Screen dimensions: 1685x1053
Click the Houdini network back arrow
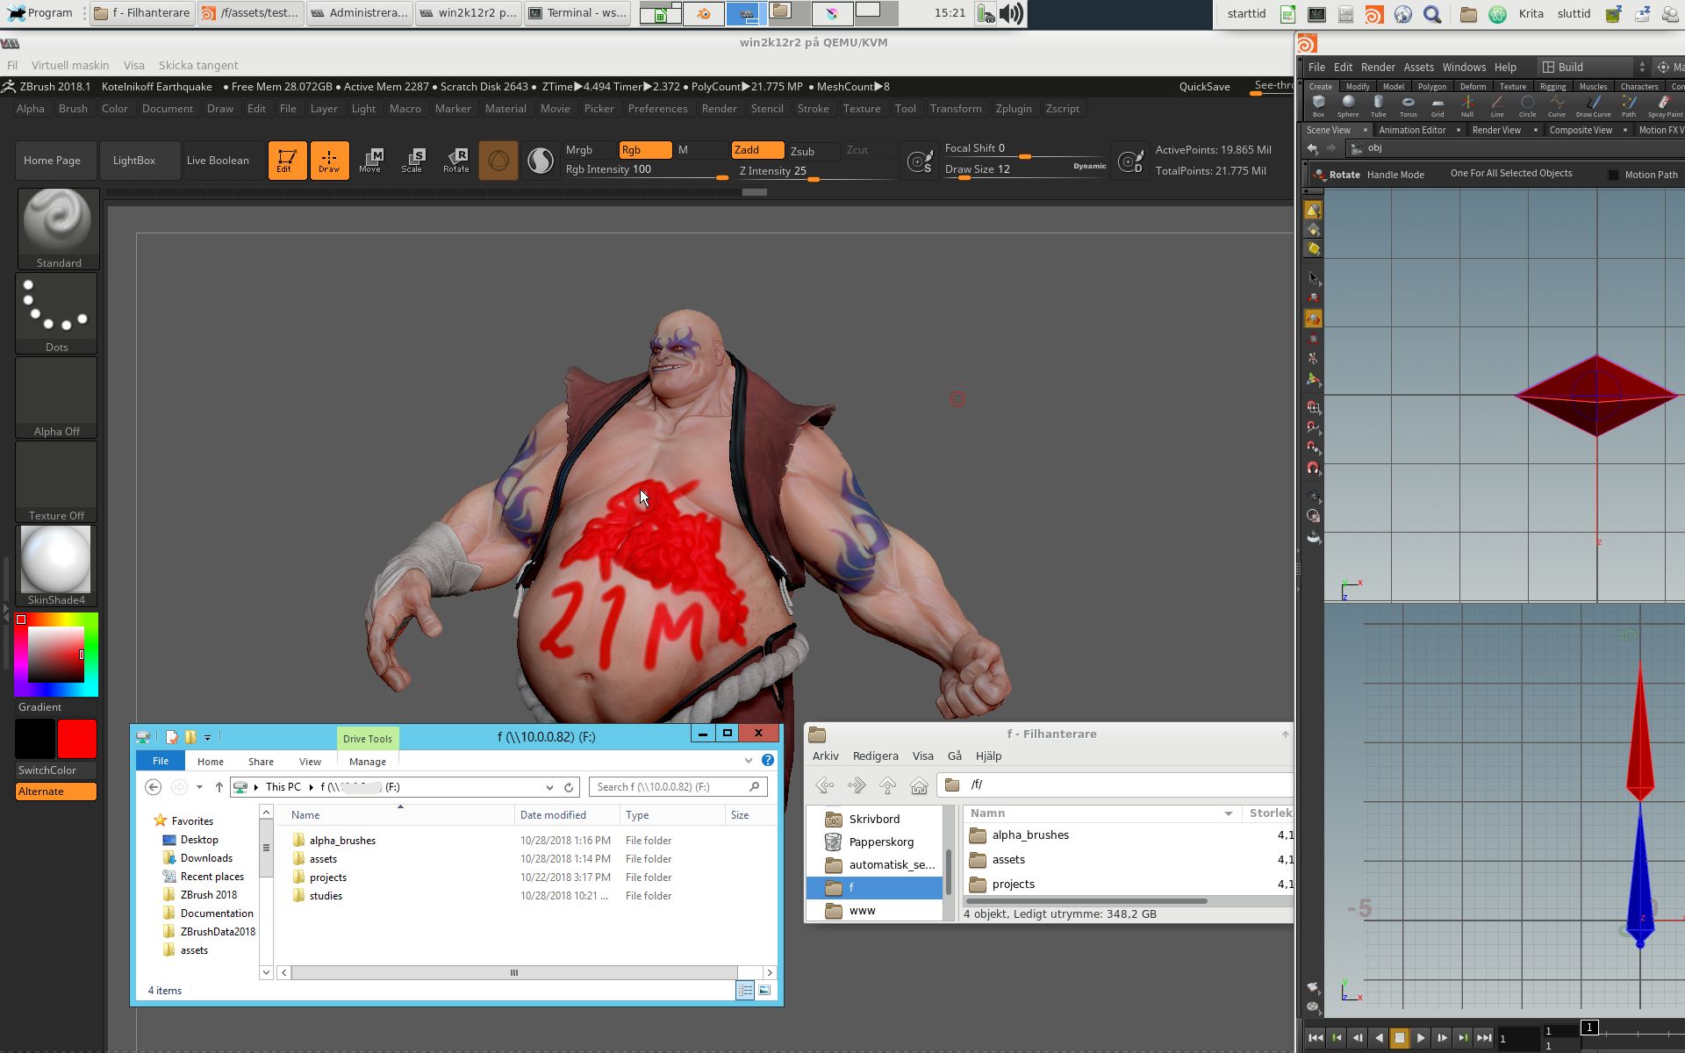point(1312,148)
